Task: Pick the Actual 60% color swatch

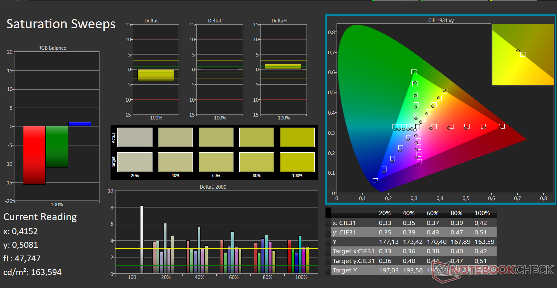Action: [x=216, y=137]
